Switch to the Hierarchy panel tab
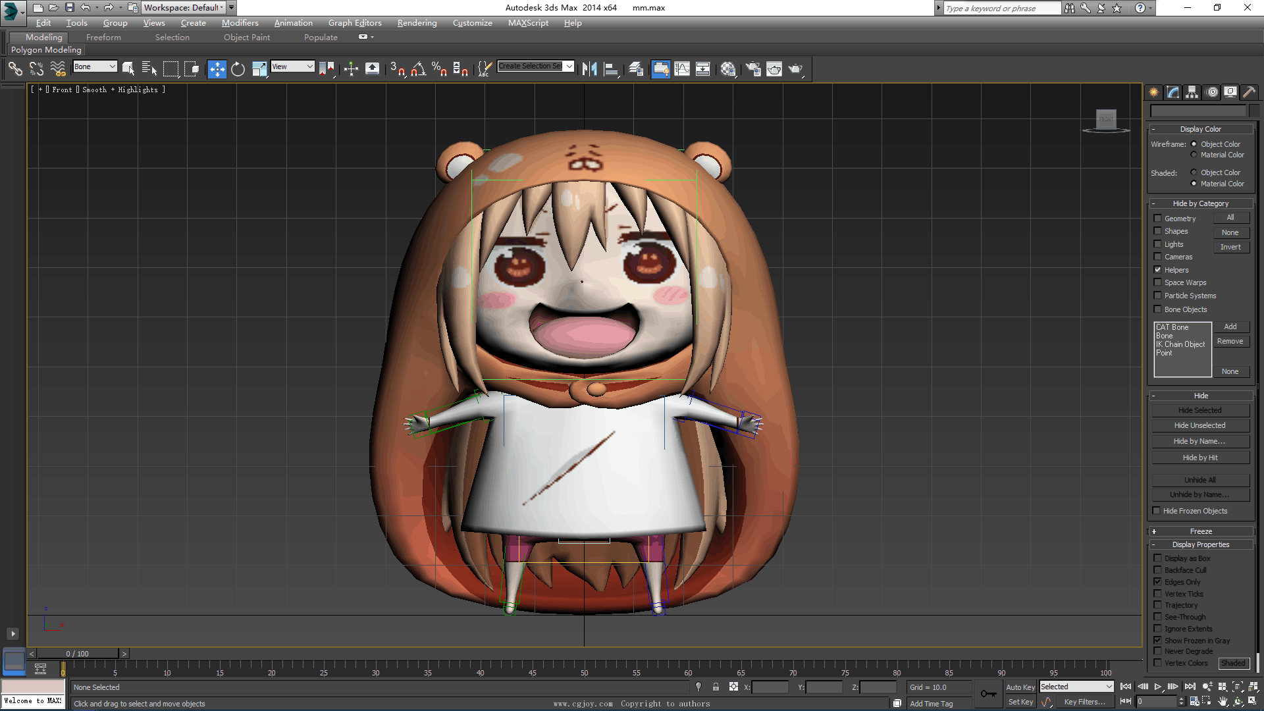1264x711 pixels. pyautogui.click(x=1192, y=92)
